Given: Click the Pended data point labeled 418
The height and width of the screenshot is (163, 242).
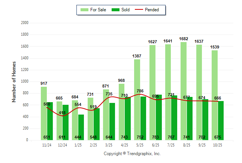Looking at the screenshot, I should click(63, 116).
